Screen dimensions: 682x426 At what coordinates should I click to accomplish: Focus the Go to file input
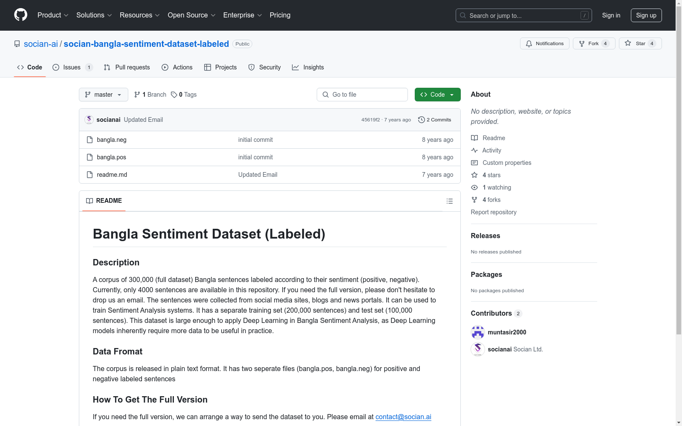pos(362,95)
